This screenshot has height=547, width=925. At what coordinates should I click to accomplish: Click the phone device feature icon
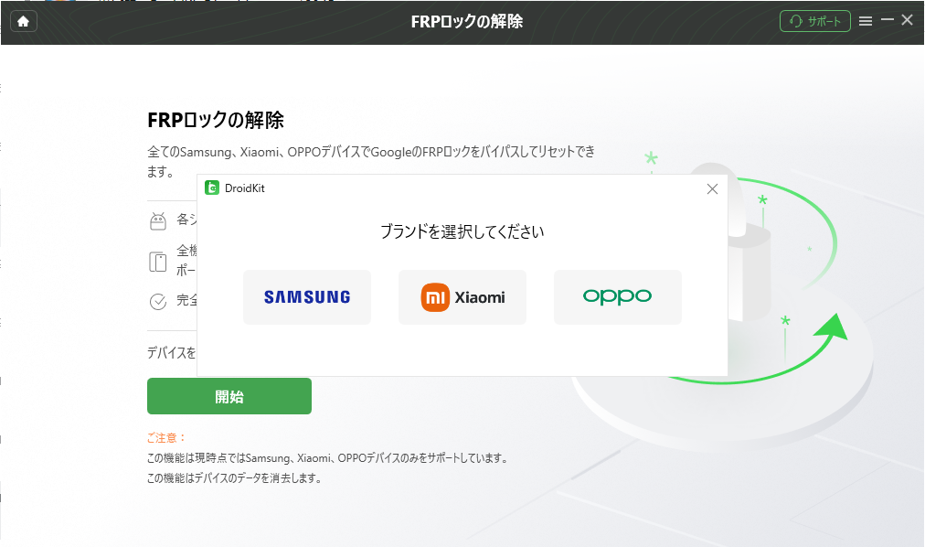click(158, 262)
